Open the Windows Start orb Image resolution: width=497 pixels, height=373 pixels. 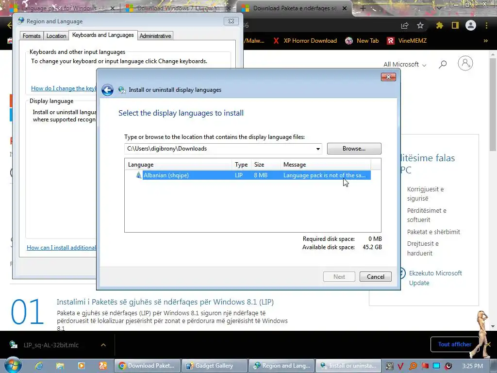point(13,365)
